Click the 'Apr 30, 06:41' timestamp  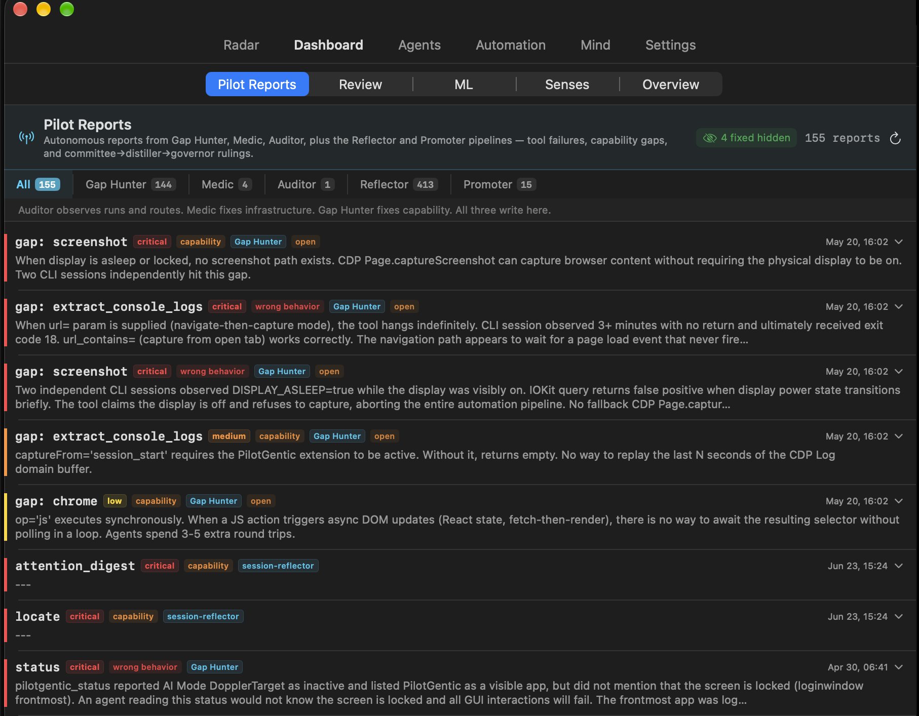[858, 667]
